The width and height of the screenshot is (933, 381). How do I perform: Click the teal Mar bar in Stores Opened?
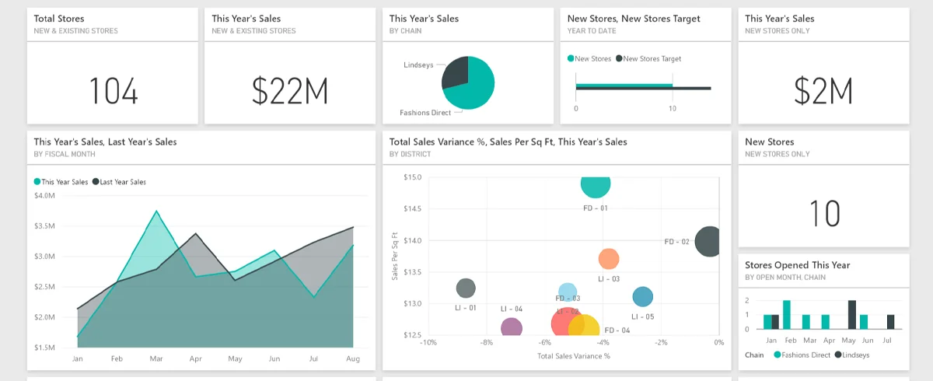806,322
